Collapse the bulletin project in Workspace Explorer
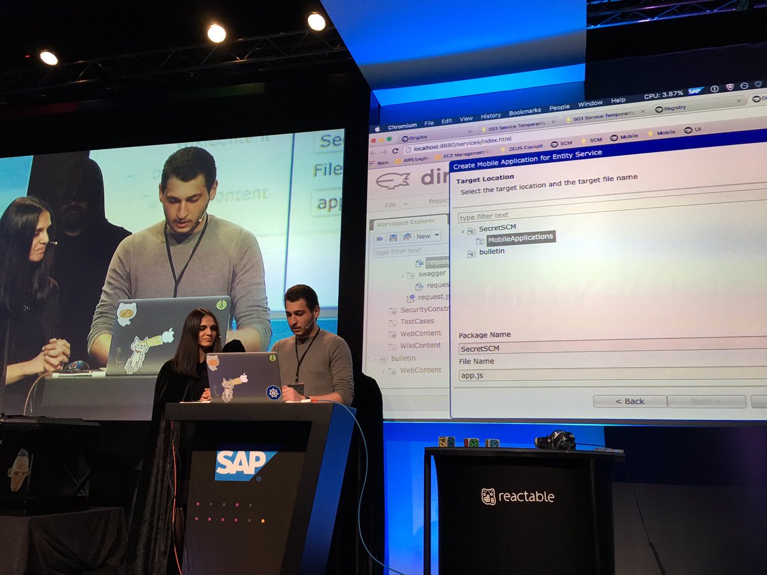The image size is (767, 575). pos(375,359)
